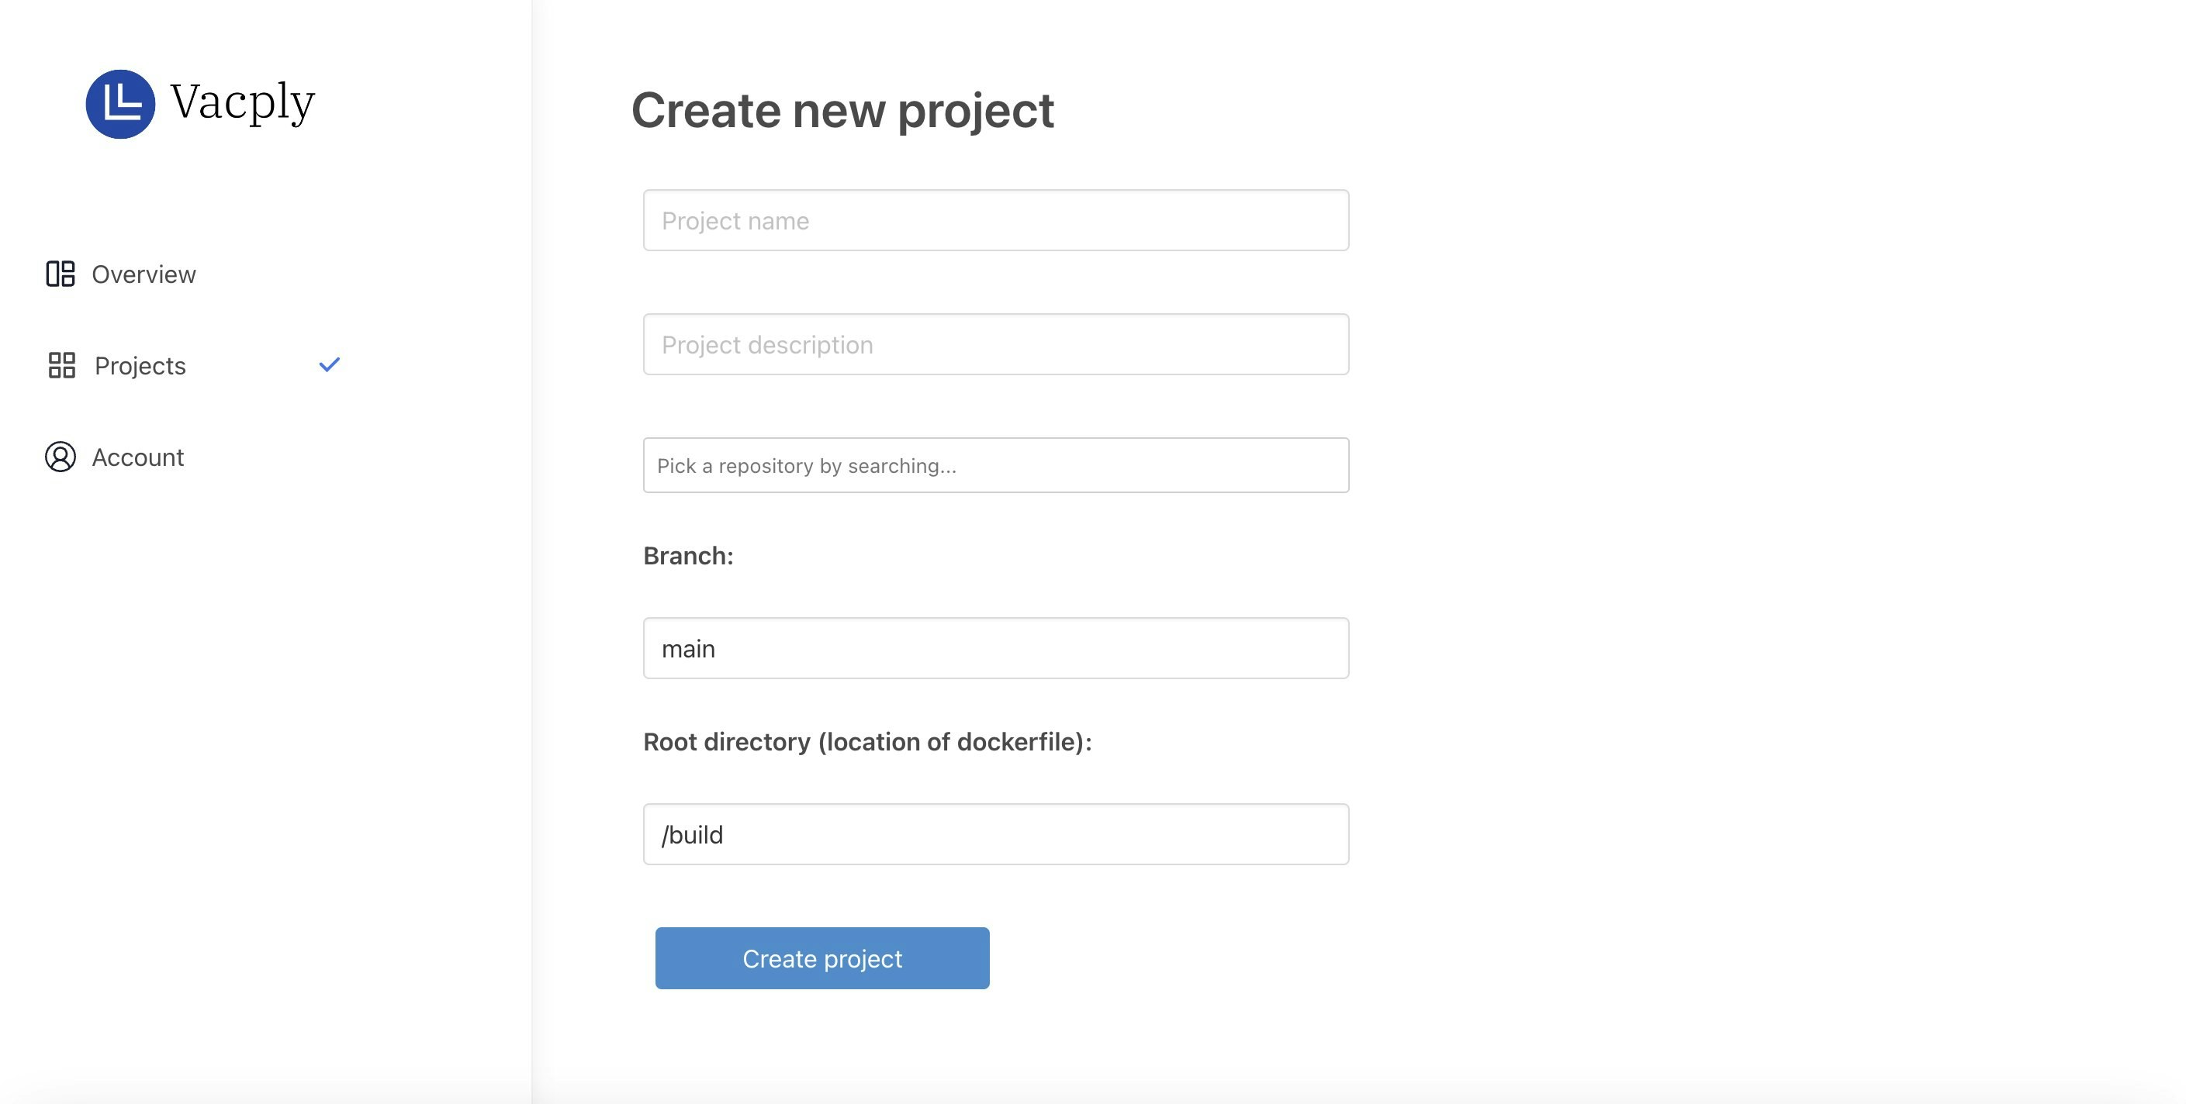This screenshot has height=1104, width=2186.
Task: Click the Vacply brand name text
Action: click(243, 102)
